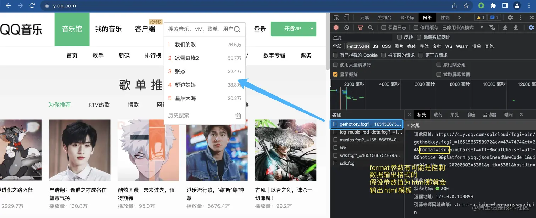Open network conditions wifi icon

[492, 28]
